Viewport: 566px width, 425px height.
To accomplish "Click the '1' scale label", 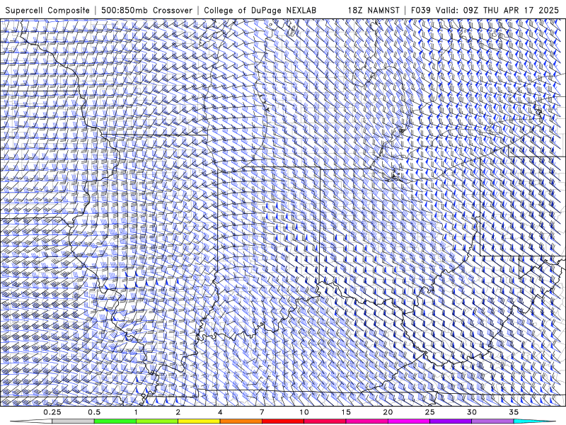I will pyautogui.click(x=136, y=412).
